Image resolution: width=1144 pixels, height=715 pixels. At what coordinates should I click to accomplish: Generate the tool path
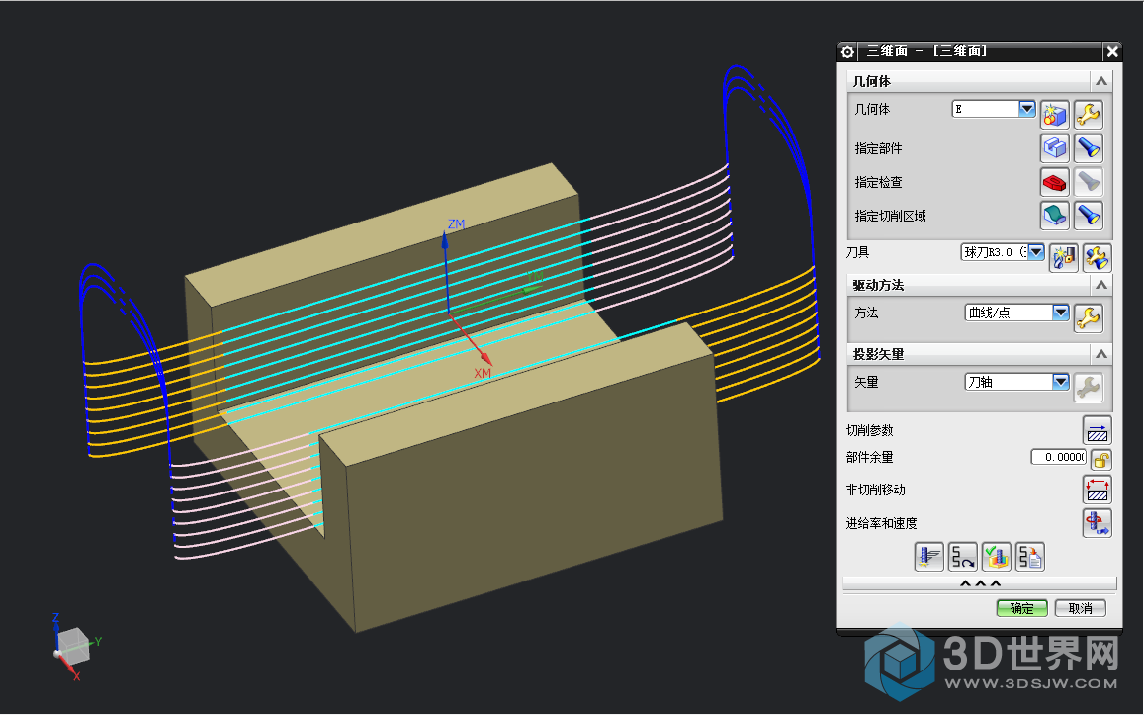click(x=928, y=557)
